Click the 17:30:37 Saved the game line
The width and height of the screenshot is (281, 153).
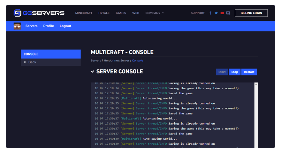(x=144, y=134)
